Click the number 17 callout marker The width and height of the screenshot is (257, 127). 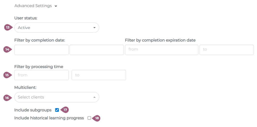click(x=65, y=110)
